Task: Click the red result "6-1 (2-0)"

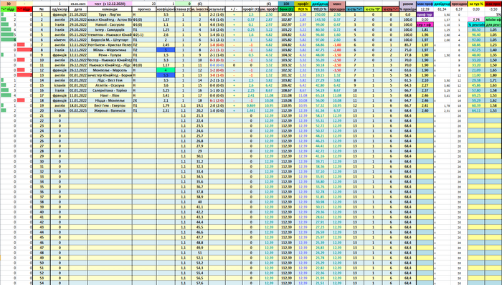Action: [217, 100]
